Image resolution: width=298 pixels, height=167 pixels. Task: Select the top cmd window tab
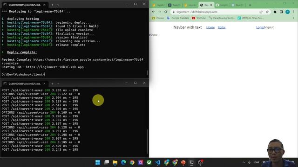tap(24, 5)
